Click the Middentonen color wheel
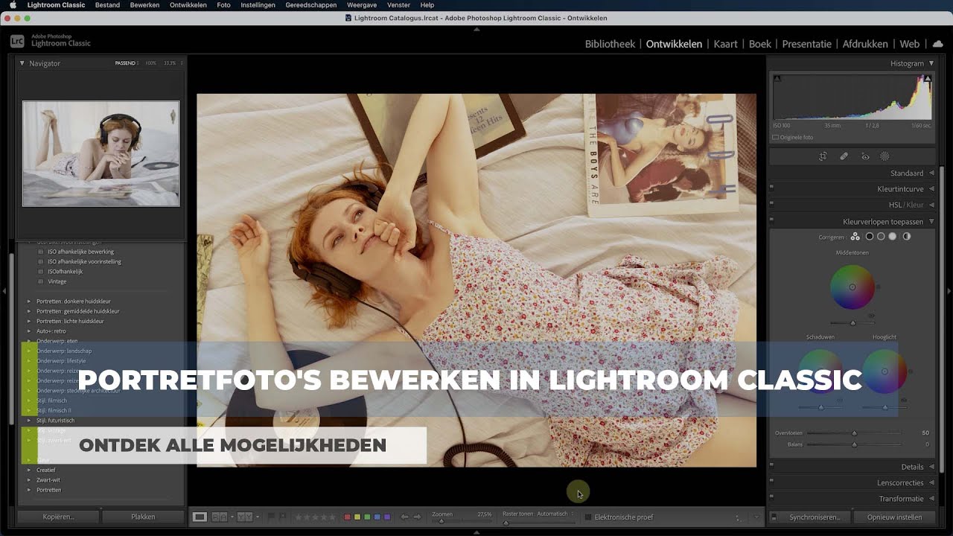The width and height of the screenshot is (953, 536). [x=852, y=287]
